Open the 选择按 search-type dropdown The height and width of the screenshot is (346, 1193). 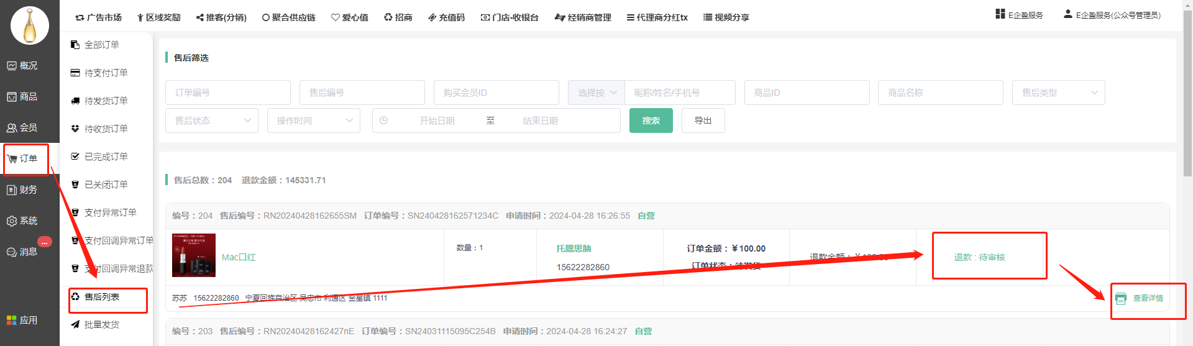point(596,93)
